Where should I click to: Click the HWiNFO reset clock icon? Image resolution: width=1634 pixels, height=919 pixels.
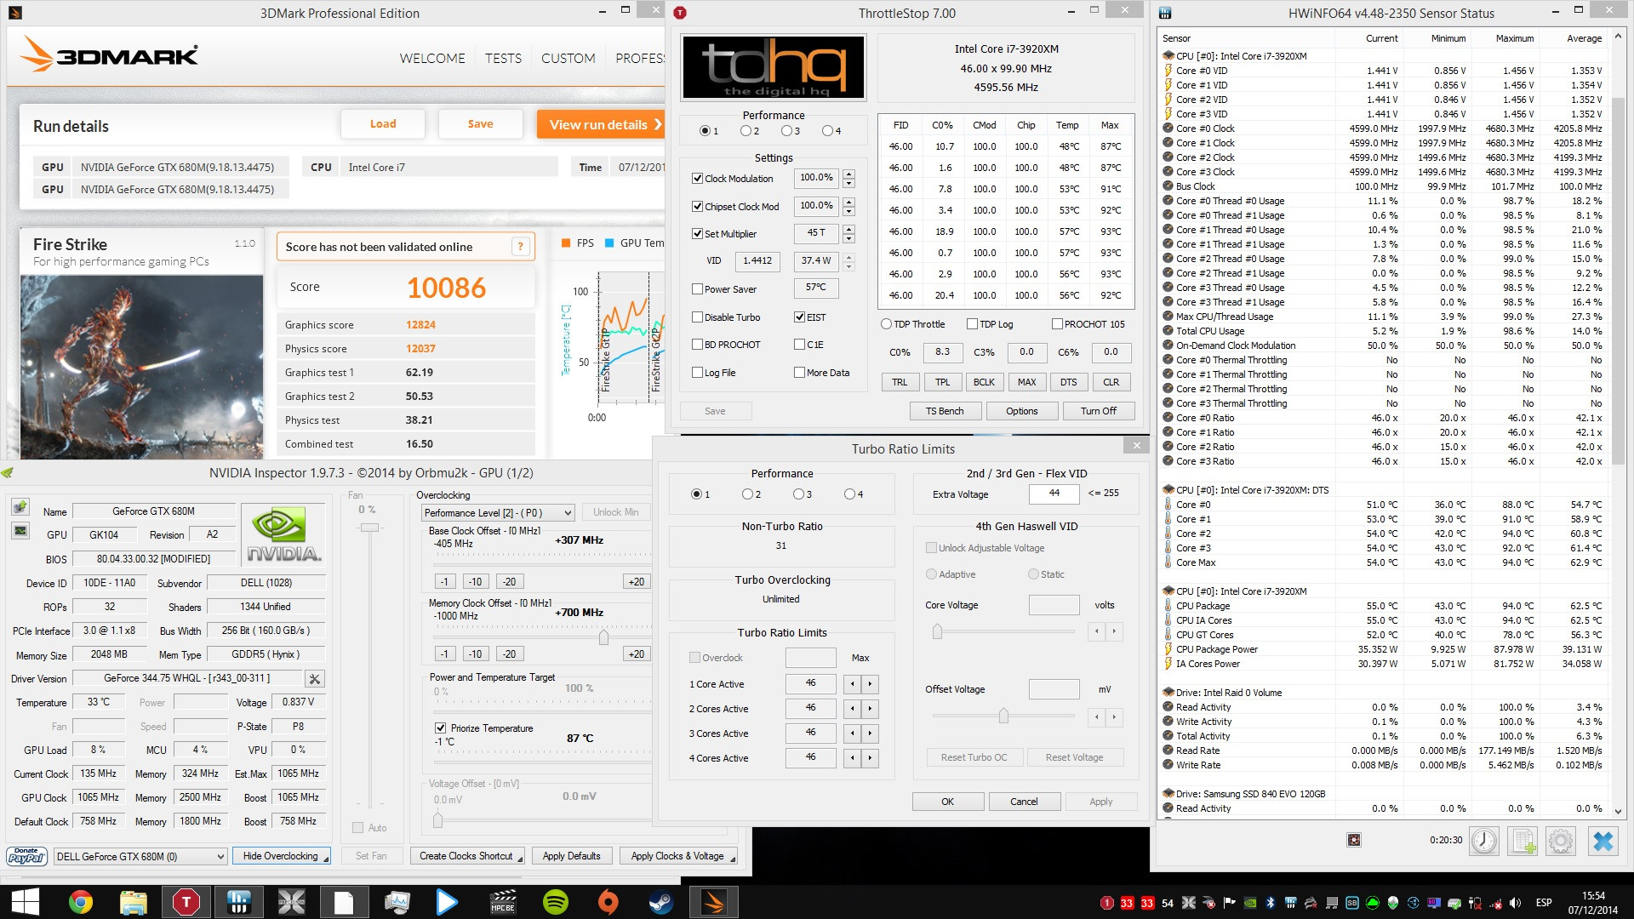[x=1483, y=841]
